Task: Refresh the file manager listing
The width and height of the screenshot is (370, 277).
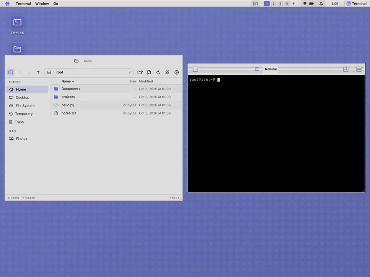Action: tap(158, 72)
